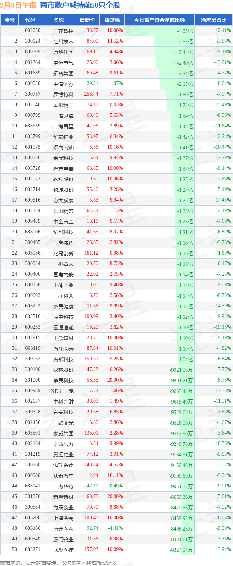233x566 pixels.
Task: Click the 涨跌幅 column header
Action: coord(112,20)
